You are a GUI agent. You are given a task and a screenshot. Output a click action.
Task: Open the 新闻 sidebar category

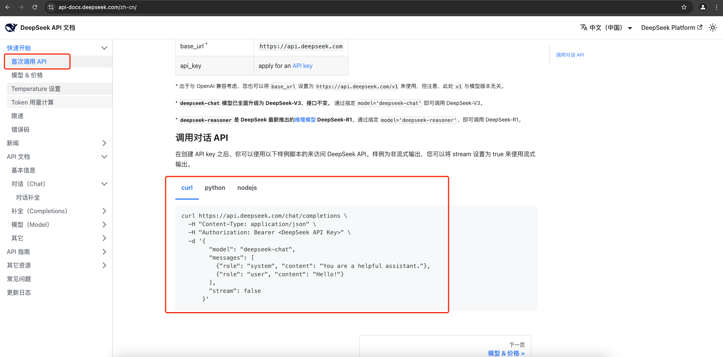pyautogui.click(x=13, y=143)
